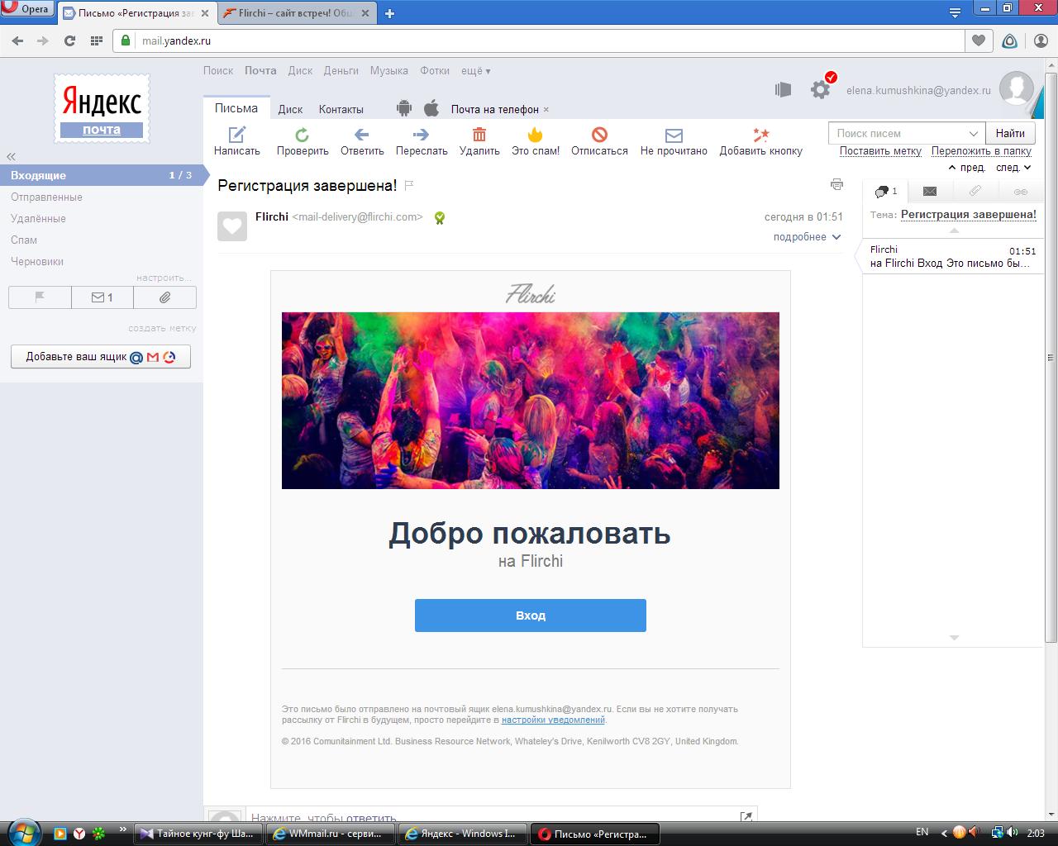Click the Yandex Почта logo
This screenshot has height=846, width=1058.
pos(102,108)
